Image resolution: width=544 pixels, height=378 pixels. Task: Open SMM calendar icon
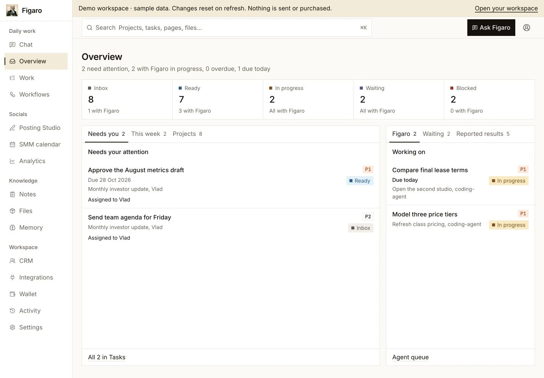pos(12,144)
